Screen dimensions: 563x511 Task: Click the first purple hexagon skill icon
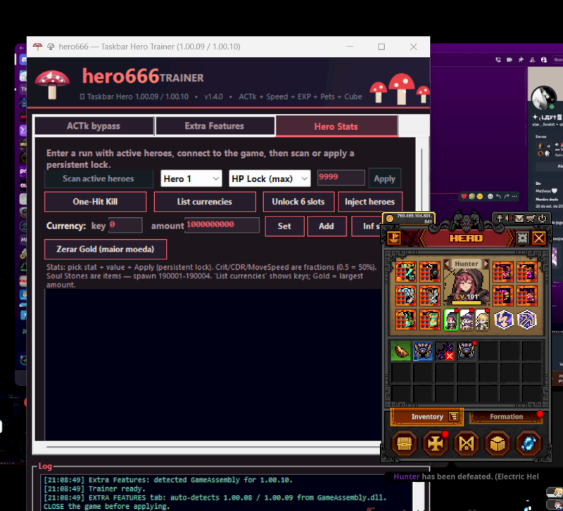[x=504, y=320]
